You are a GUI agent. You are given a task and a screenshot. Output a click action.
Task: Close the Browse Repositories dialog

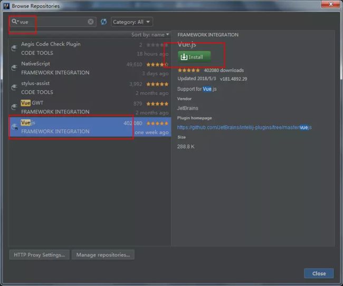[319, 273]
